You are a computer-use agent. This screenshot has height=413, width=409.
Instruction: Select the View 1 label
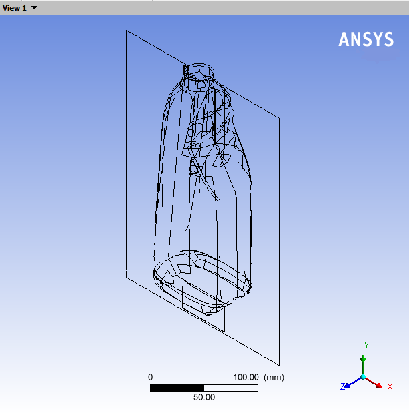[x=15, y=8]
